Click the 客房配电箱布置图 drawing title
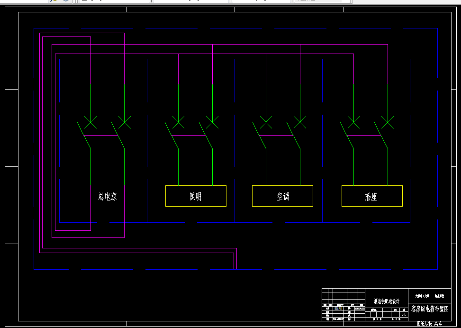The width and height of the screenshot is (461, 328). [430, 309]
